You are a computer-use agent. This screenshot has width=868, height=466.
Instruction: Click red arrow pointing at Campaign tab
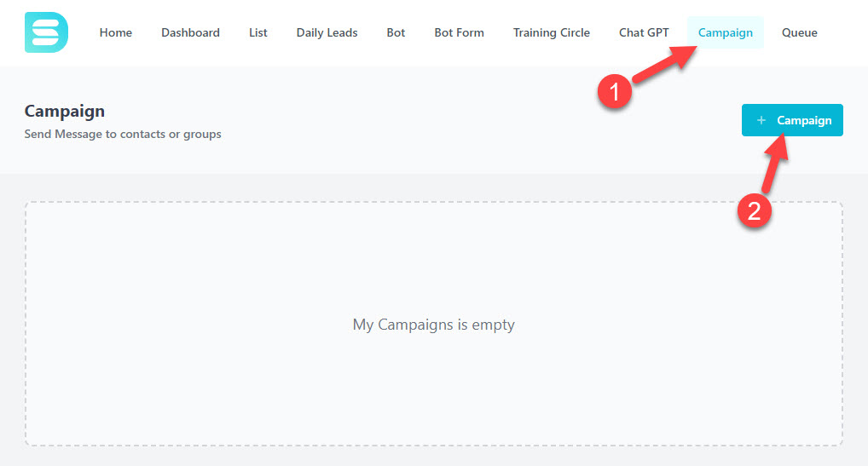click(666, 64)
